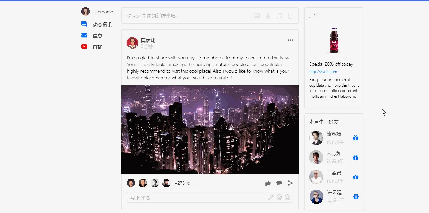Insert emoji using the smiley icon
Image resolution: width=429 pixels, height=213 pixels.
288,197
